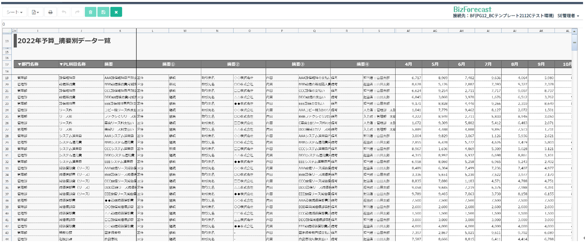Click the redo arrow icon
Image resolution: width=585 pixels, height=245 pixels.
77,12
